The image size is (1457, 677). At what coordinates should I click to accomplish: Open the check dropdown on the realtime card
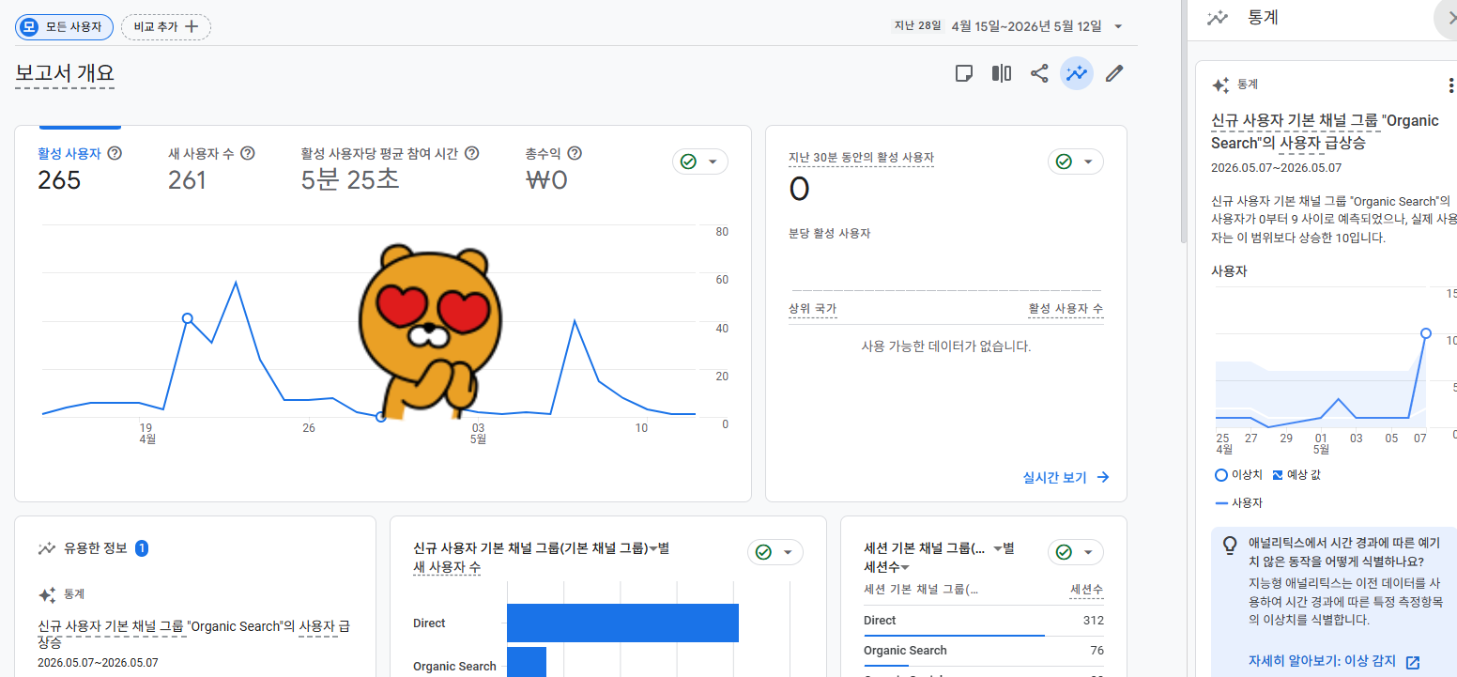pyautogui.click(x=1076, y=162)
